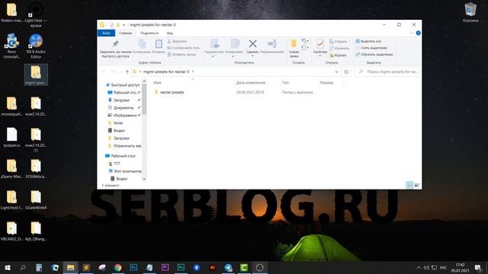Choose Вырезать scissors in the ribbon
488x274 pixels.
click(177, 41)
